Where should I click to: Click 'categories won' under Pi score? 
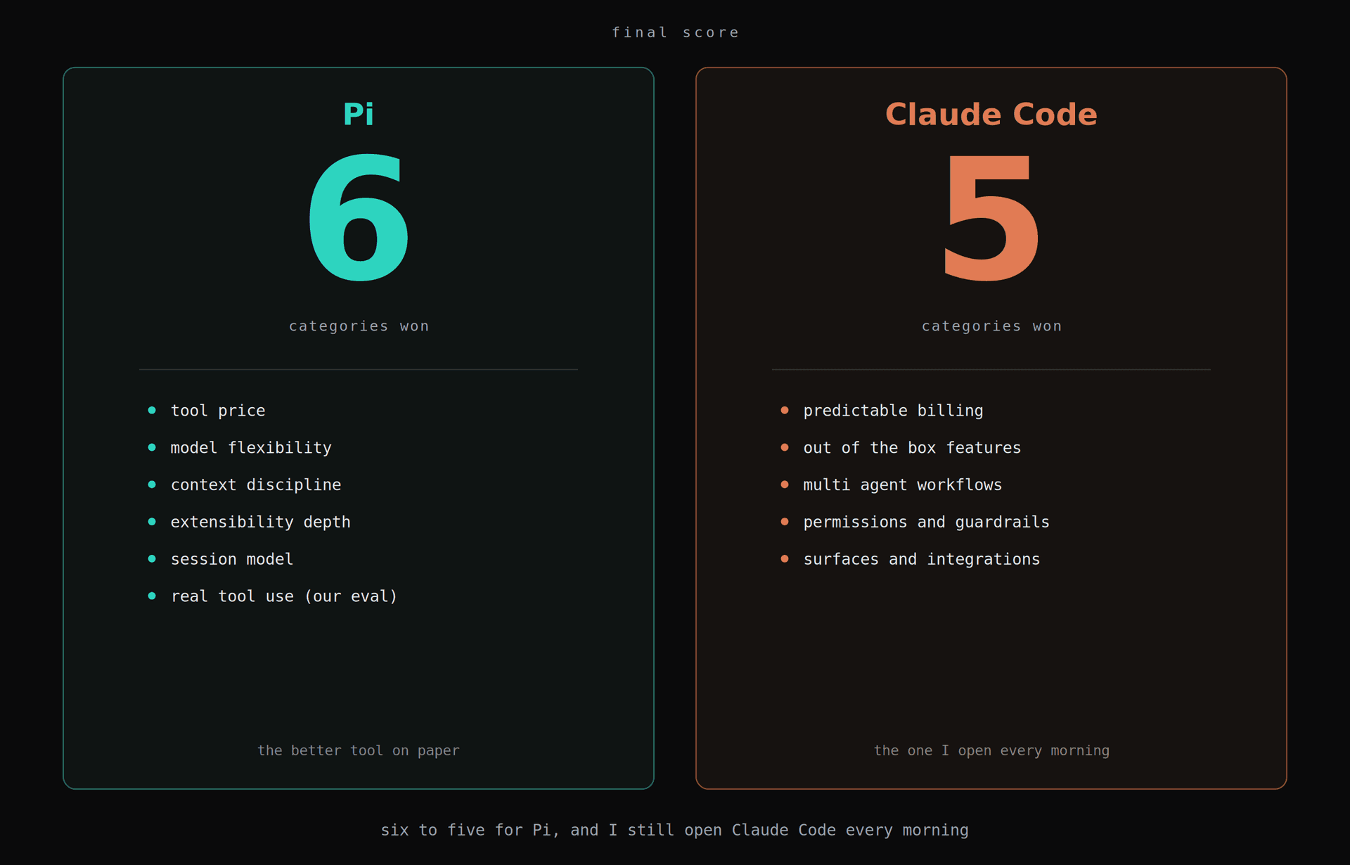359,326
